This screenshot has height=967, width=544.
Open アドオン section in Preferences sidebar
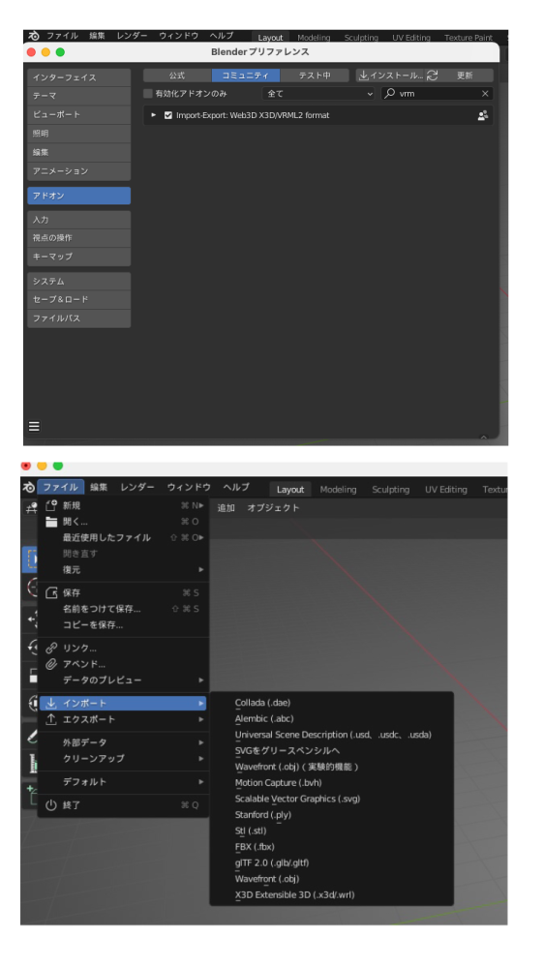point(79,196)
